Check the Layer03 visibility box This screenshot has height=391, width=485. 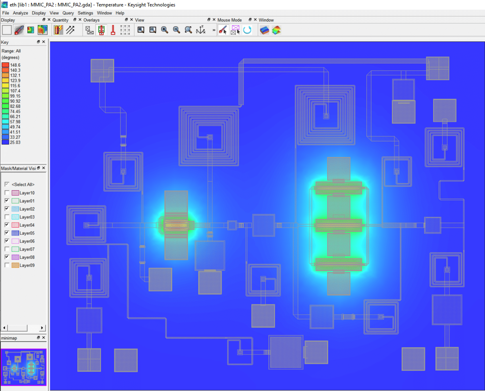click(6, 217)
